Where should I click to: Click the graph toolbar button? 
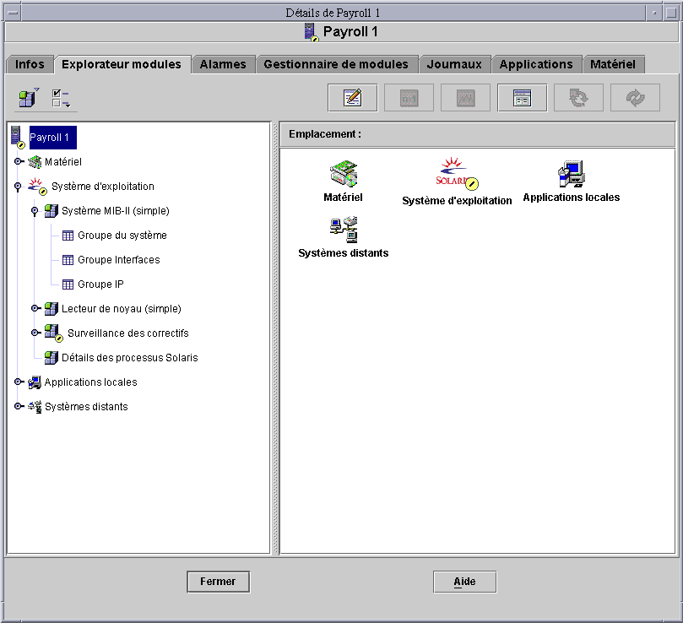466,98
